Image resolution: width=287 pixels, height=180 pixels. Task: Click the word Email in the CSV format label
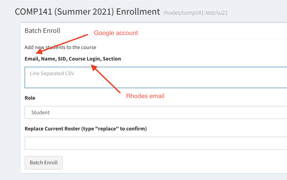(x=32, y=59)
